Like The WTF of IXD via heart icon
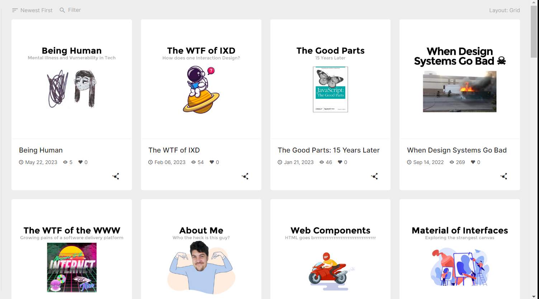 [x=212, y=162]
